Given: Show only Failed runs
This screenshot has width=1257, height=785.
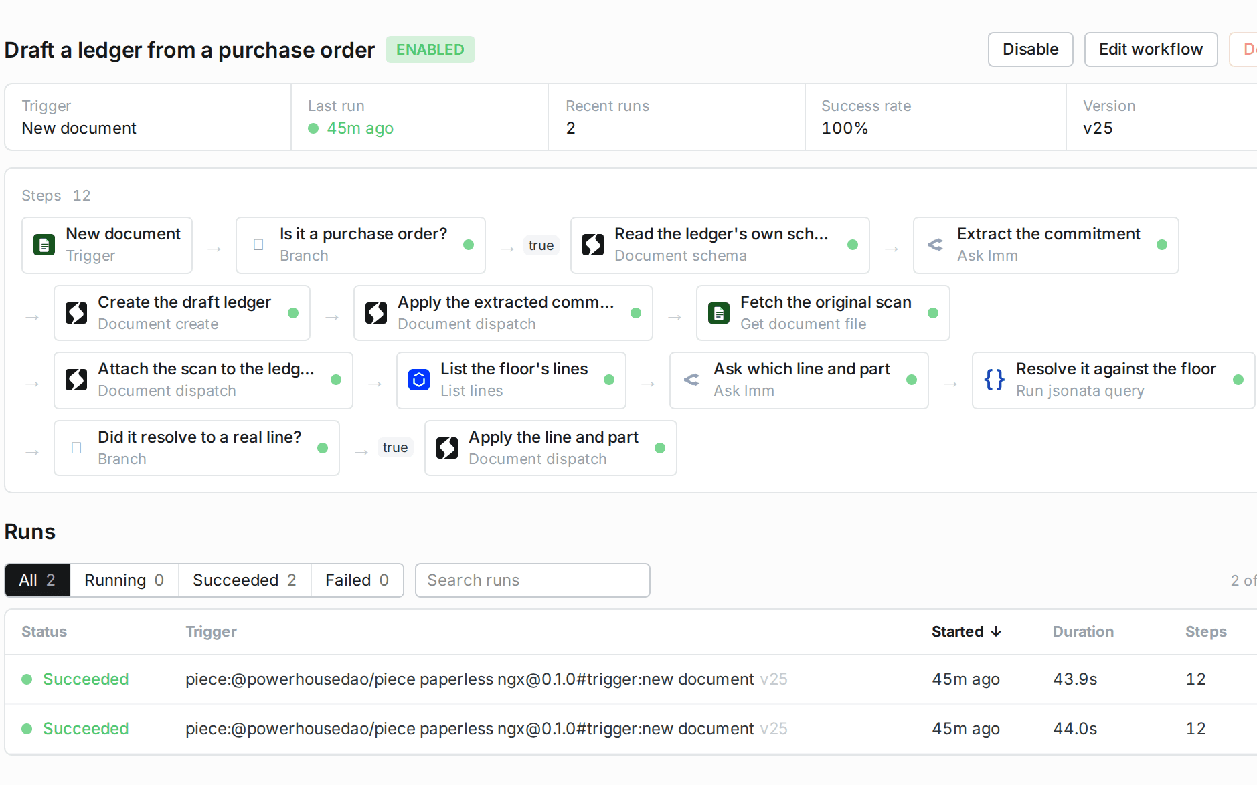Looking at the screenshot, I should (x=357, y=580).
